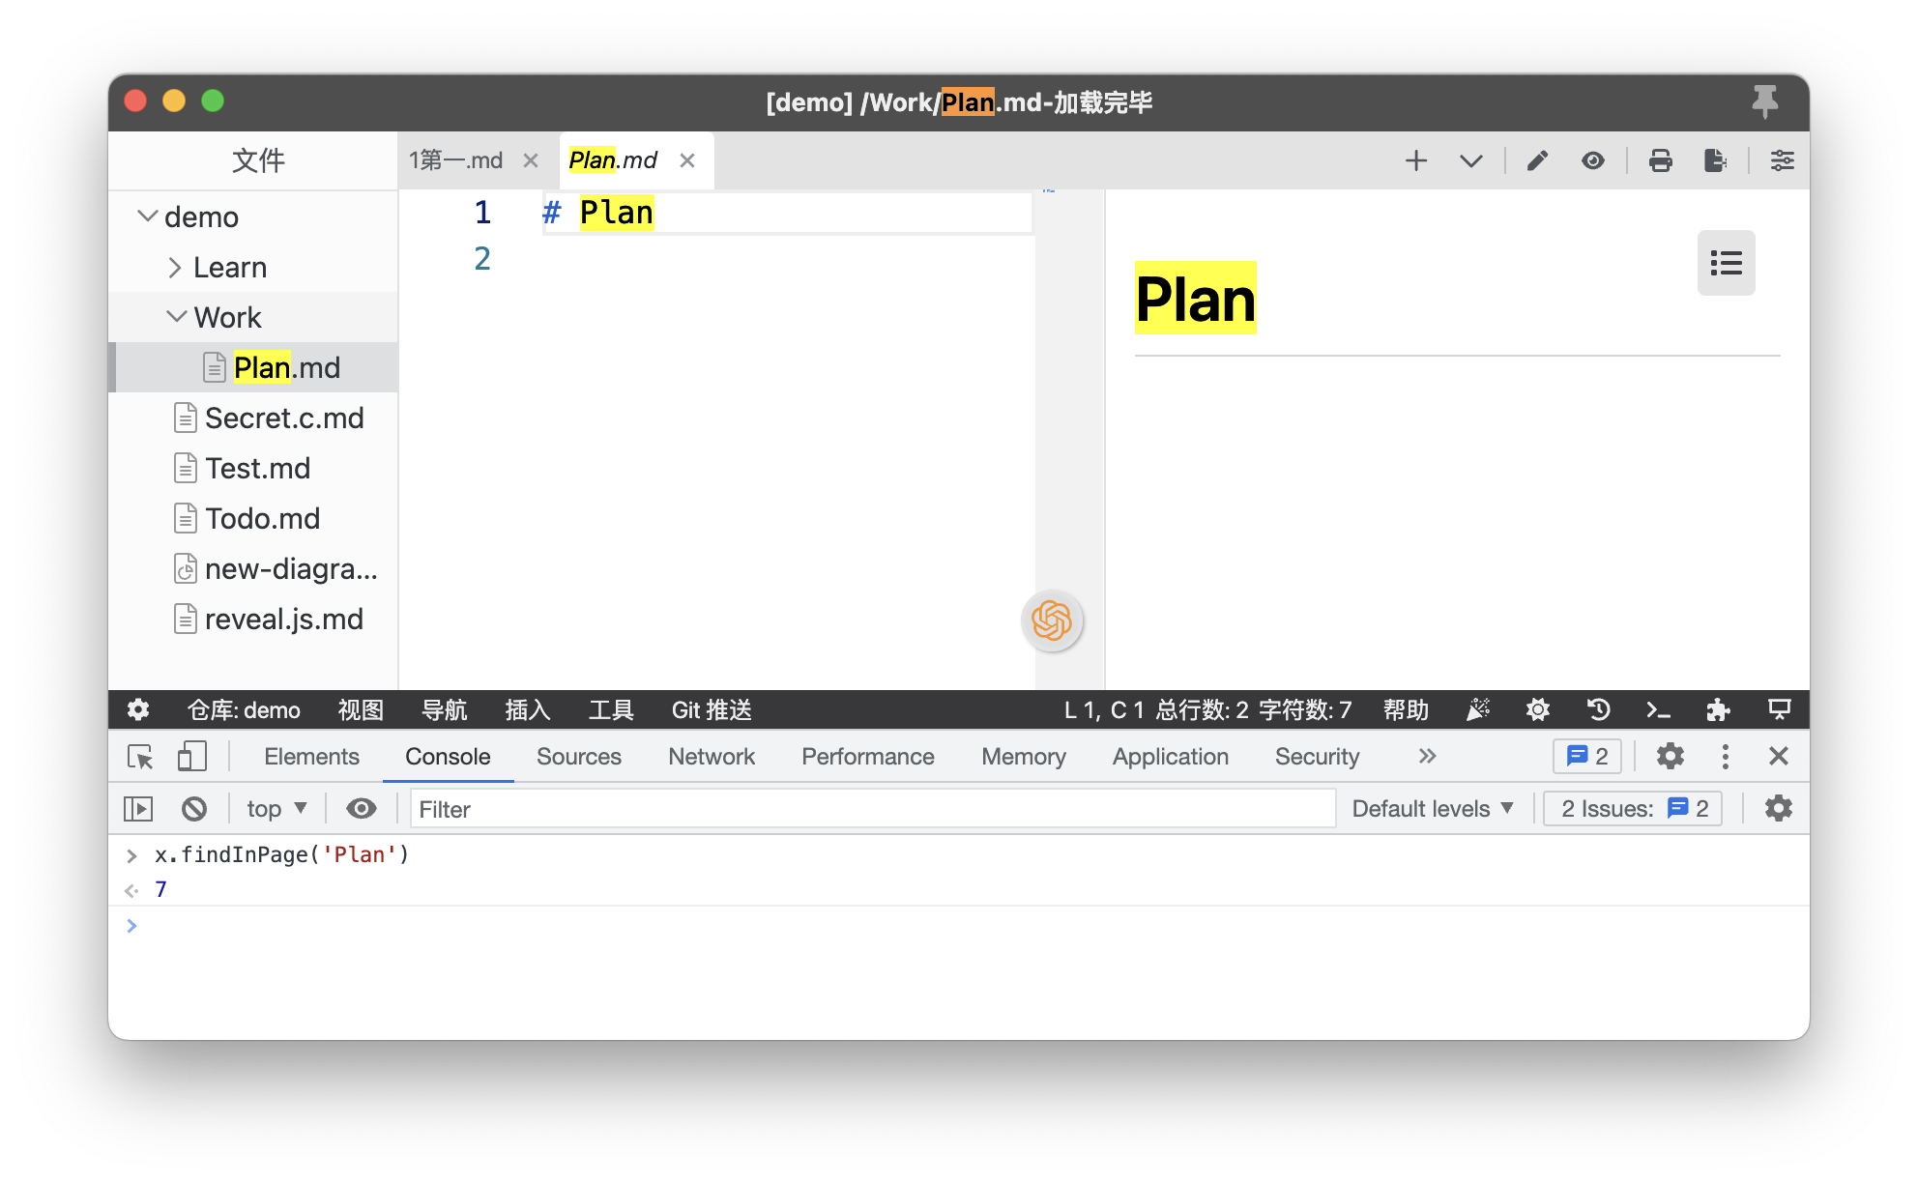Viewport: 1918px width, 1183px height.
Task: Toggle preview with the eye icon in toolbar
Action: click(1593, 160)
